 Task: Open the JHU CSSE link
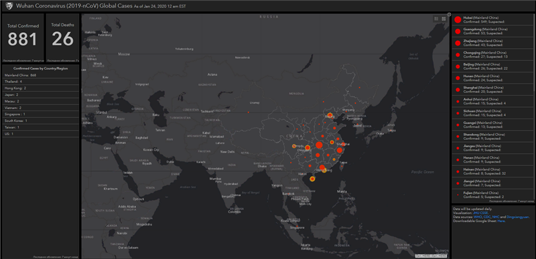point(480,213)
